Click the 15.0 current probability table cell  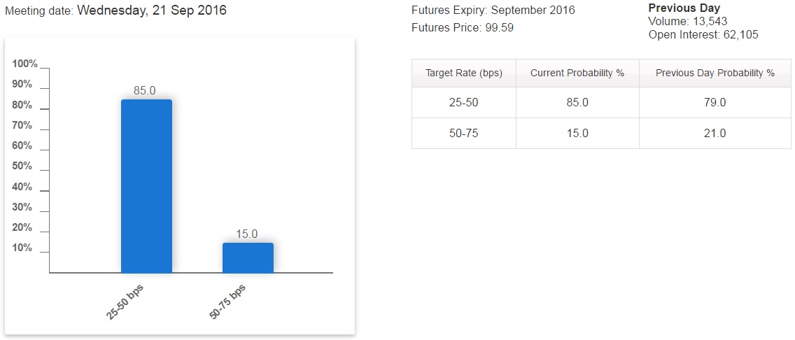pos(577,133)
